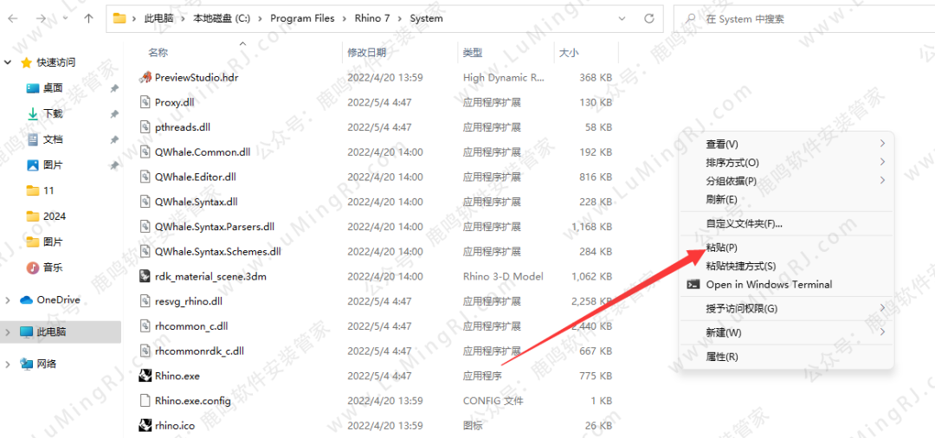Select the rhino.ico icon file
Screen dimensions: 935x438
pyautogui.click(x=145, y=425)
